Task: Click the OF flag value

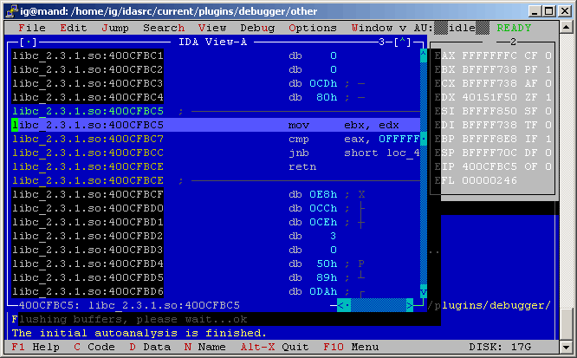Action: 548,166
